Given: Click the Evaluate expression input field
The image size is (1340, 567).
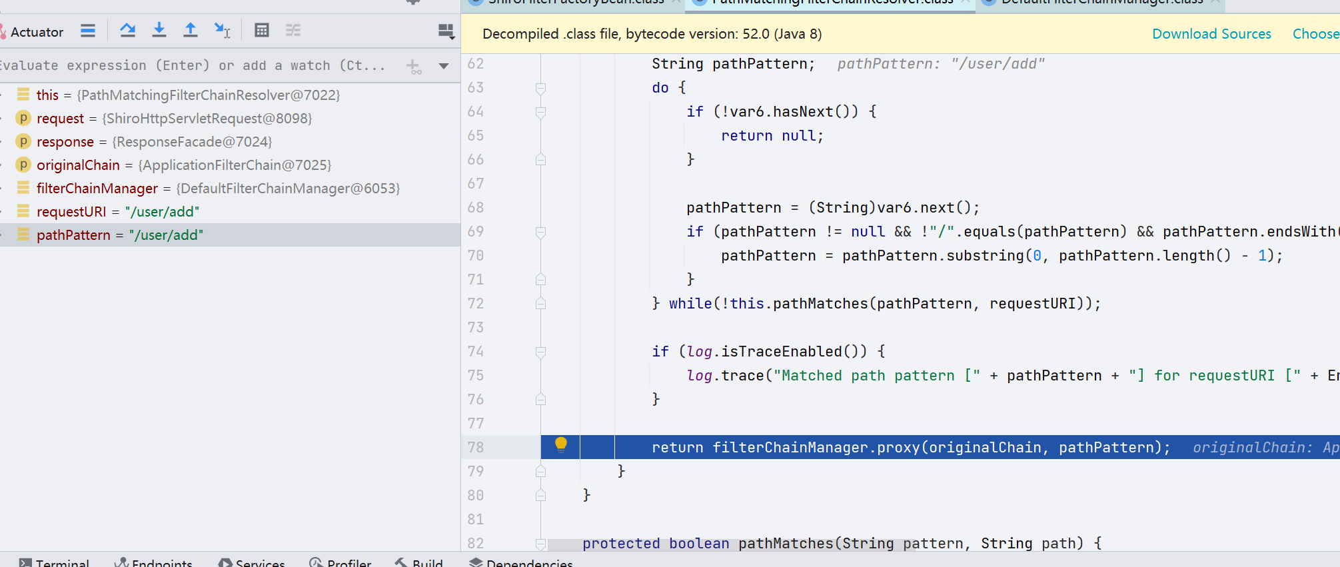Looking at the screenshot, I should (x=193, y=66).
